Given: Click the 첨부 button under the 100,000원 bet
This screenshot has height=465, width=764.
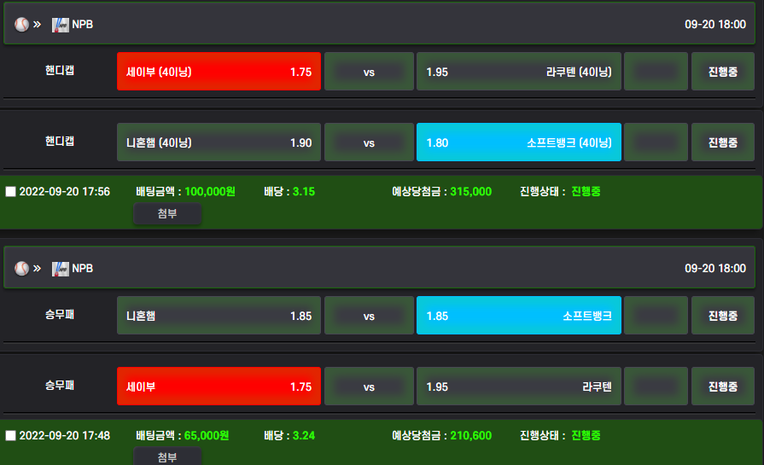Looking at the screenshot, I should pos(167,213).
